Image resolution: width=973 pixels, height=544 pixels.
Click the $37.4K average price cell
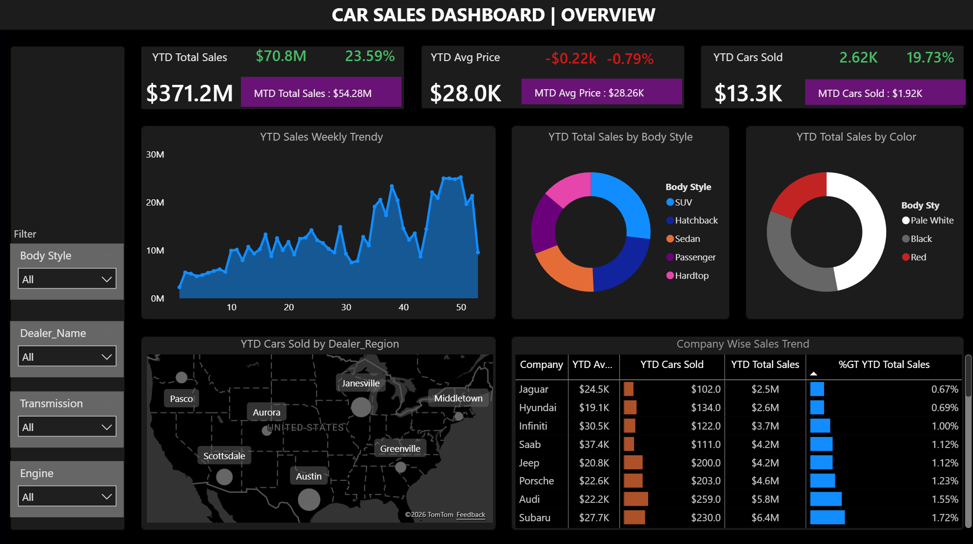point(594,444)
